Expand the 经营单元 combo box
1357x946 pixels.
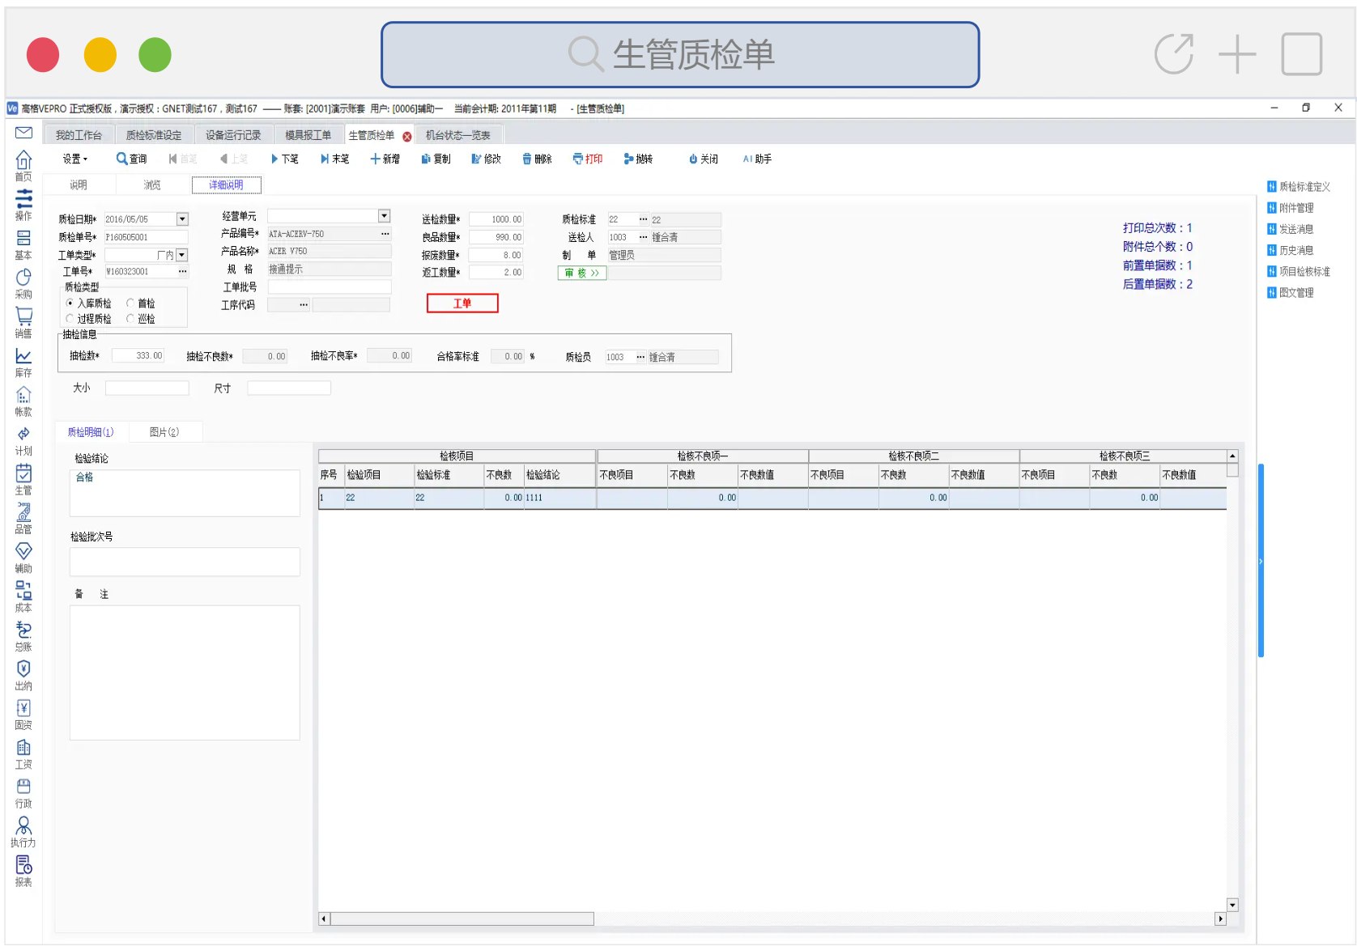coord(384,216)
